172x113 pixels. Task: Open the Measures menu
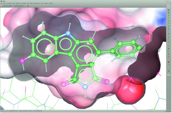(19, 3)
